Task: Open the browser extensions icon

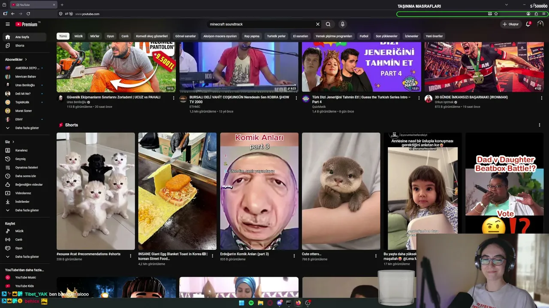Action: click(x=536, y=14)
